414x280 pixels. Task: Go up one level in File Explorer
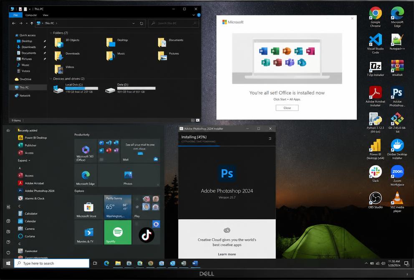pos(32,23)
